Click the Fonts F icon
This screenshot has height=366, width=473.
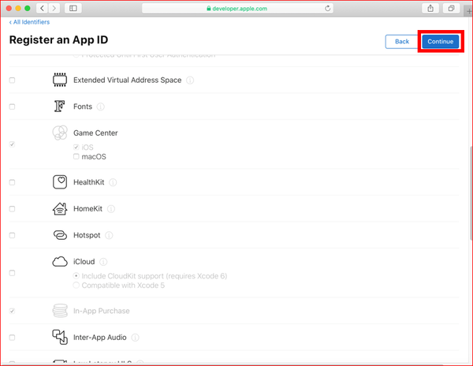[59, 106]
